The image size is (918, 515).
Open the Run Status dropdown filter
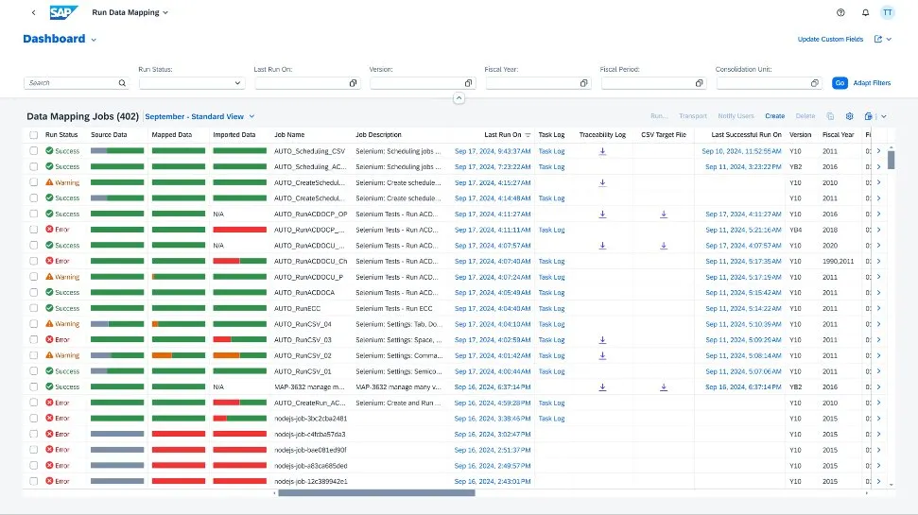(236, 83)
